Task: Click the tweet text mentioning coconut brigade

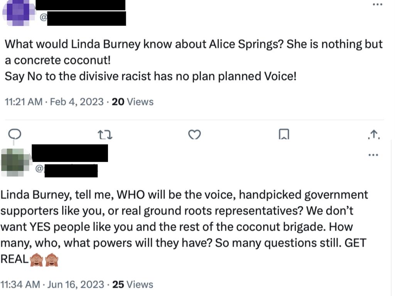Action: 184,227
